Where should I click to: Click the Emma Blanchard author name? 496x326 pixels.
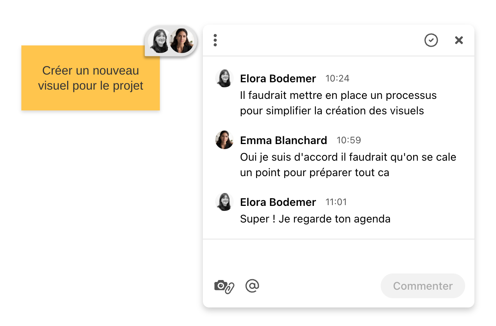tap(283, 140)
